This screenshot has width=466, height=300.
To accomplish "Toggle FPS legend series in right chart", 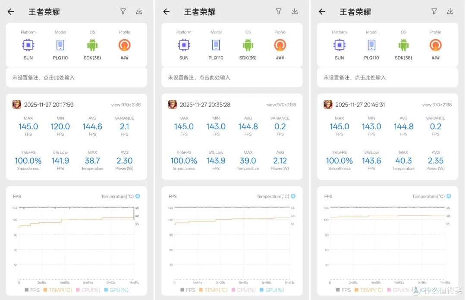I will (x=343, y=290).
